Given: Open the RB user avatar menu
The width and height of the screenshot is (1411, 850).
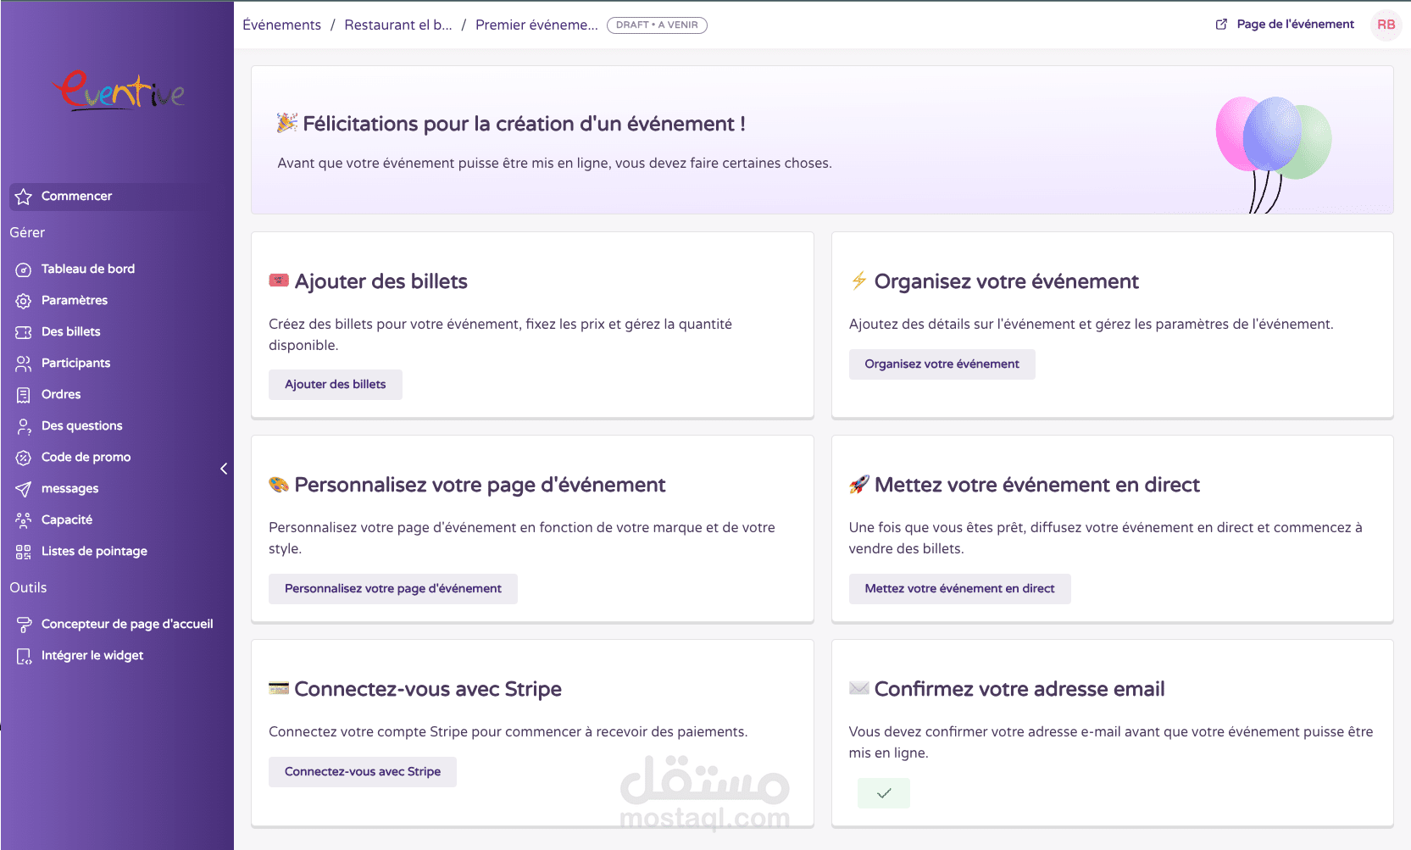Looking at the screenshot, I should [x=1386, y=25].
